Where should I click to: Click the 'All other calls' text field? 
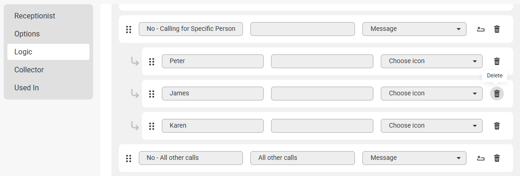[x=302, y=158]
